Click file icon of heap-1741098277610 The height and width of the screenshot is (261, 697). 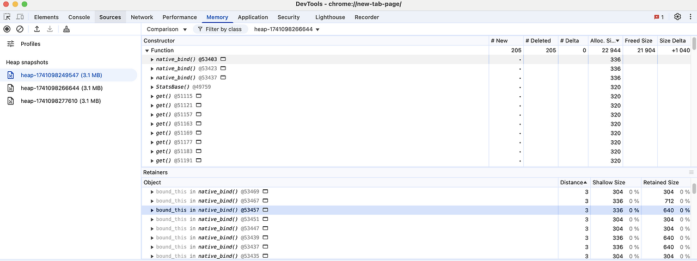pos(11,101)
